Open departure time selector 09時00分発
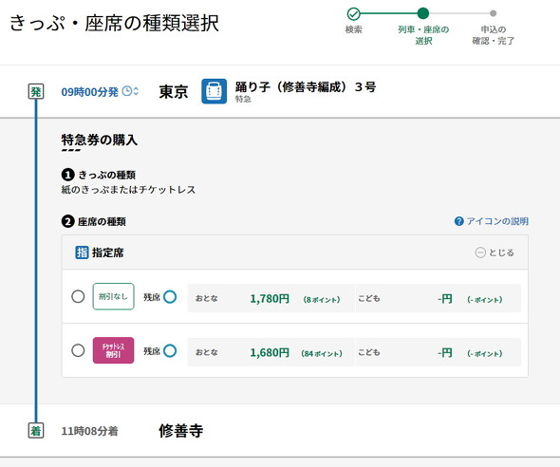560x467 pixels. (x=89, y=92)
